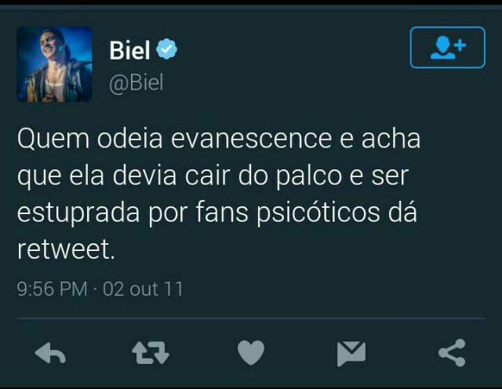Follow Biel using the add-person button
This screenshot has width=502, height=389.
coord(448,47)
